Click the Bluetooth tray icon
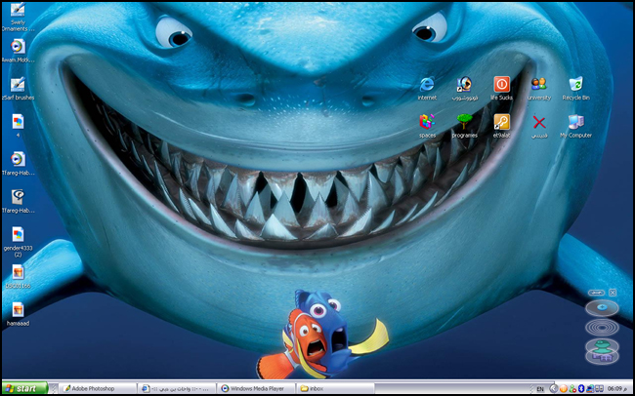635x396 pixels. click(x=581, y=389)
